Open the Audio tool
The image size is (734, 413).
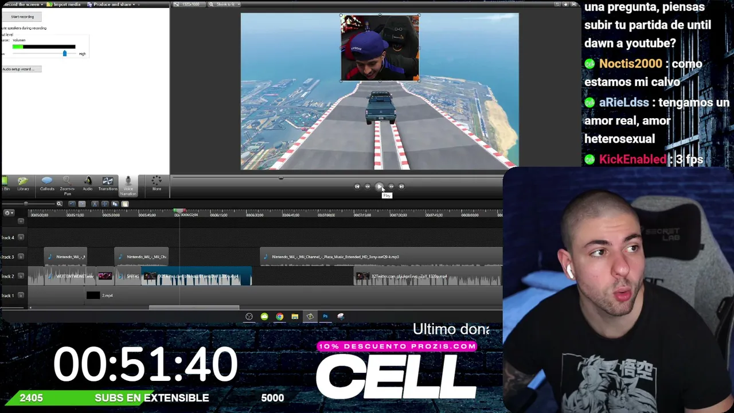tap(88, 184)
